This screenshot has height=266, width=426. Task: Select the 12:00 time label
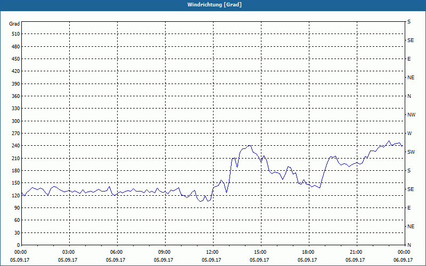point(214,252)
